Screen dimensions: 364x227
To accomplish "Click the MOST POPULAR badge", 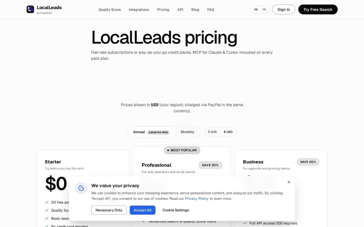I will coord(182,150).
